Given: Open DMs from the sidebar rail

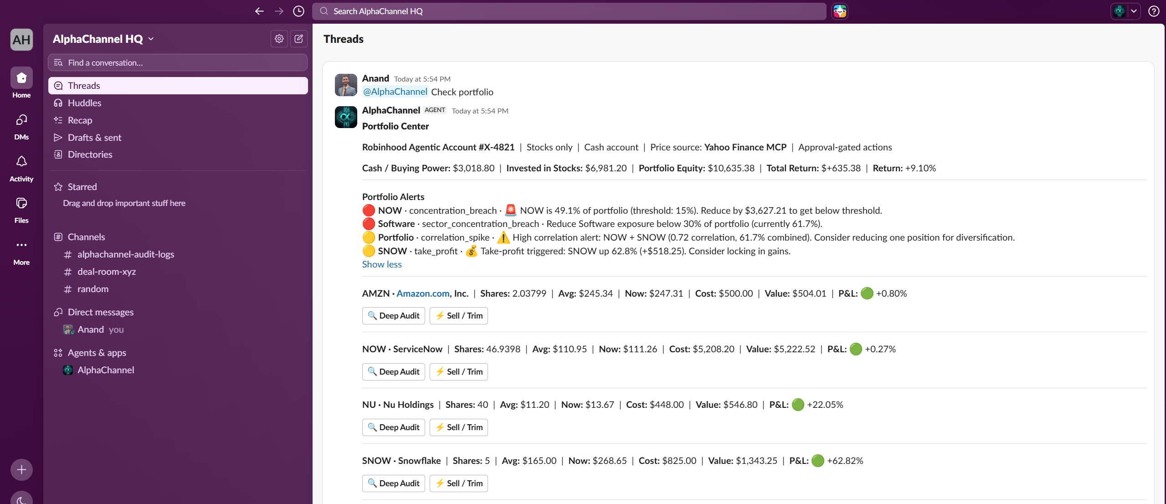Looking at the screenshot, I should tap(21, 126).
